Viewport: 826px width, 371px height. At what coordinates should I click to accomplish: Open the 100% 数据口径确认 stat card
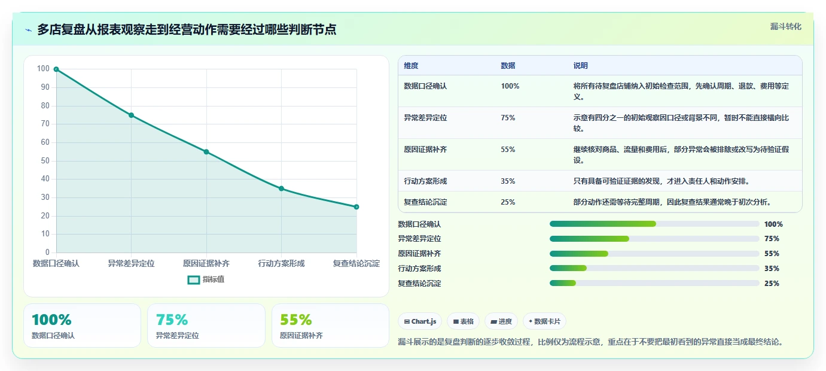click(83, 326)
